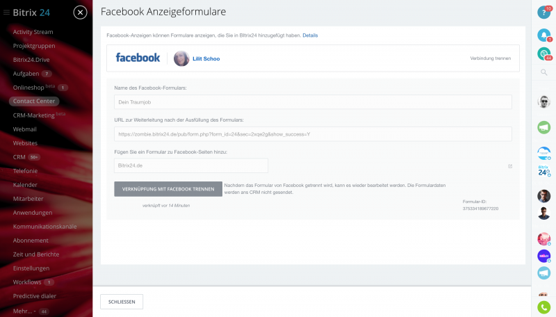Viewport: 556px width, 317px height.
Task: Open Anwendungen menu item
Action: pos(33,213)
